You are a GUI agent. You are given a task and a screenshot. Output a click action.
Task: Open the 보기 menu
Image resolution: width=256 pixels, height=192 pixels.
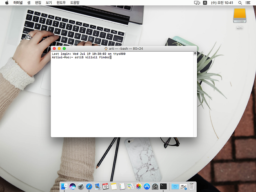[49, 2]
